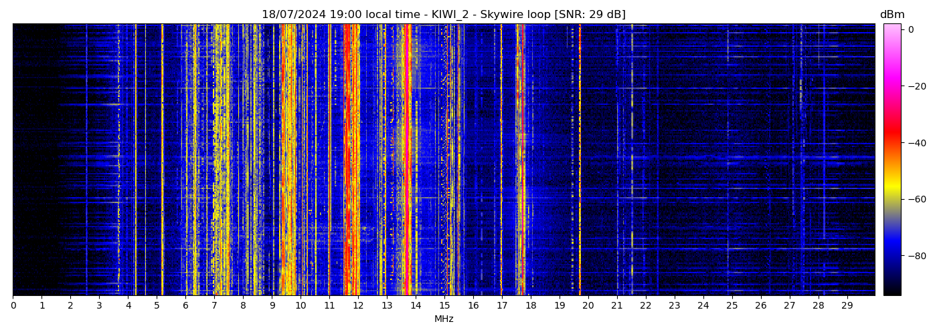Click the -60 label on colorbar
The image size is (937, 334).
pos(914,199)
